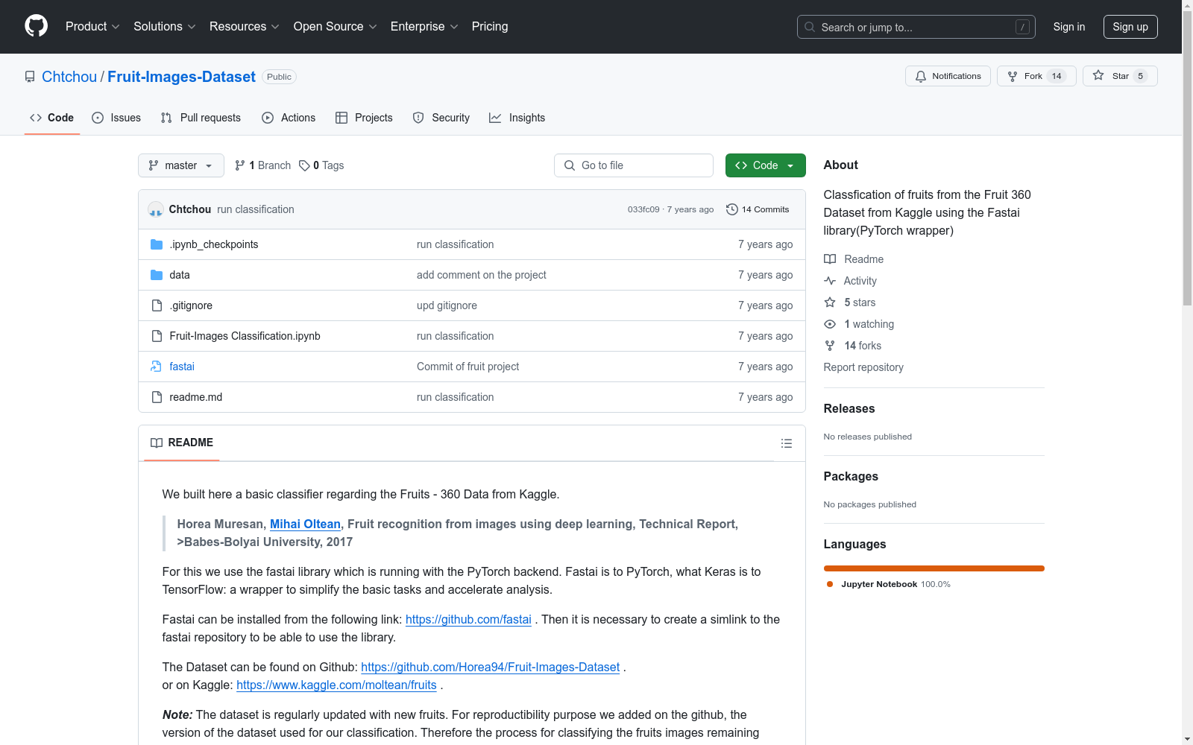Click the repository book icon beside Chtchou
The height and width of the screenshot is (745, 1193).
[x=30, y=77]
